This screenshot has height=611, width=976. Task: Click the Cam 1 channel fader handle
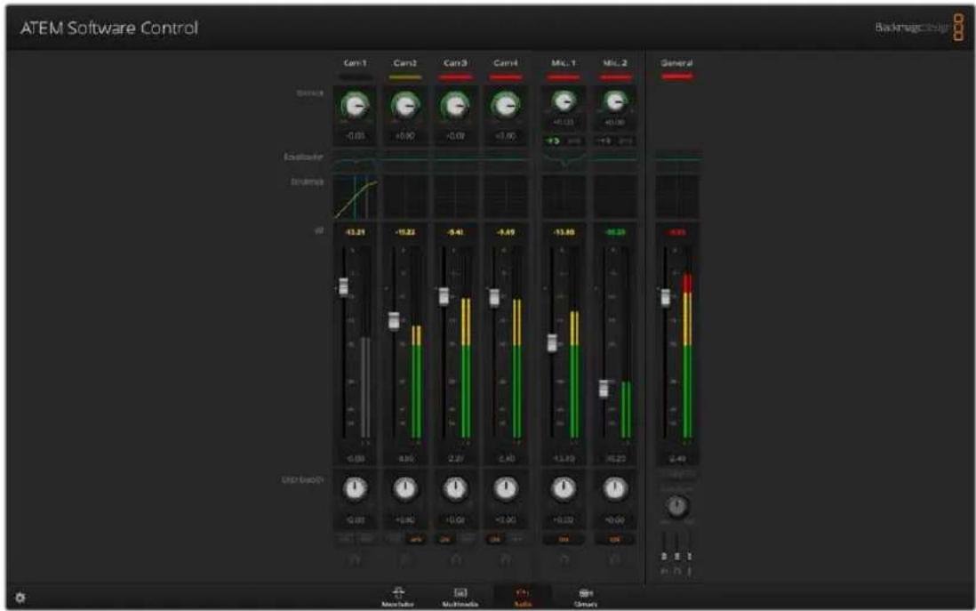(343, 286)
